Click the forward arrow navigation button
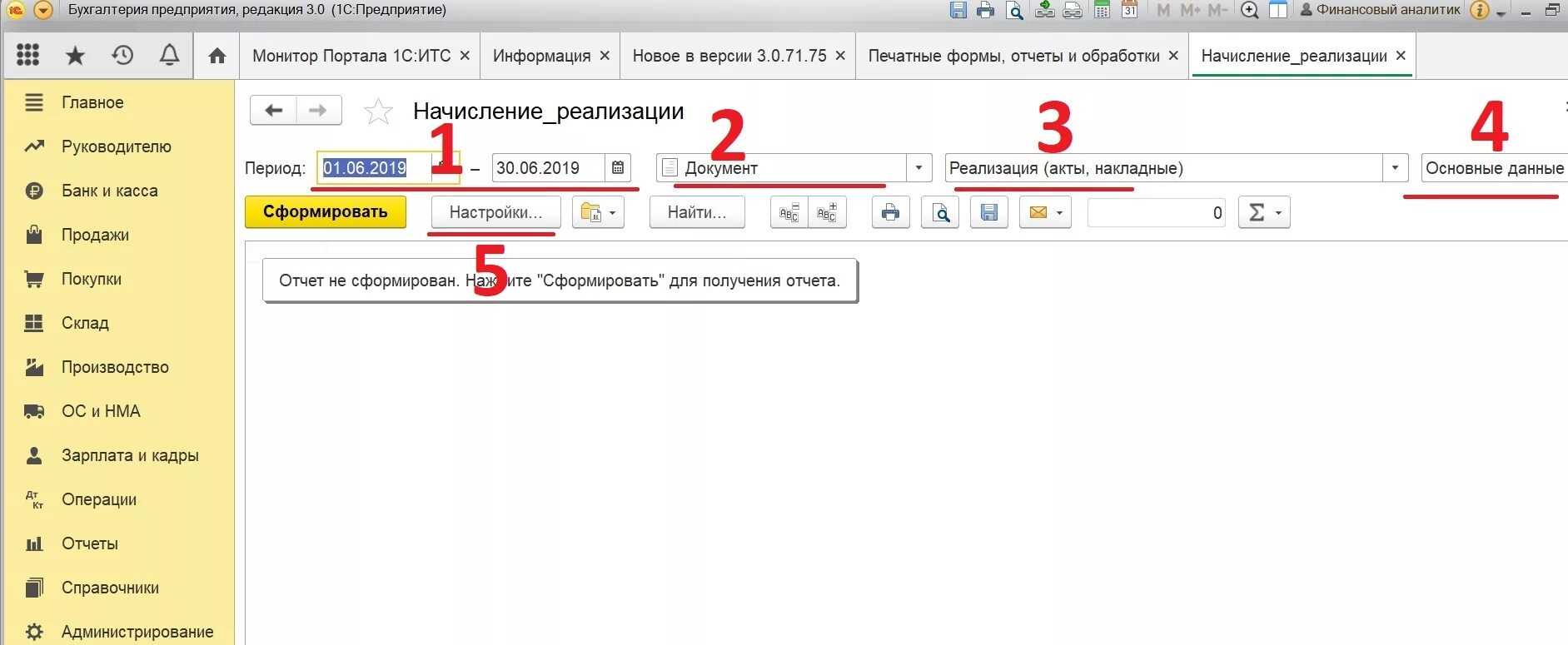 [318, 110]
